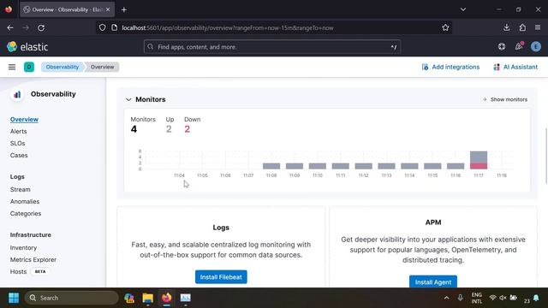The width and height of the screenshot is (548, 308).
Task: Collapse the Monitors section
Action: [128, 99]
